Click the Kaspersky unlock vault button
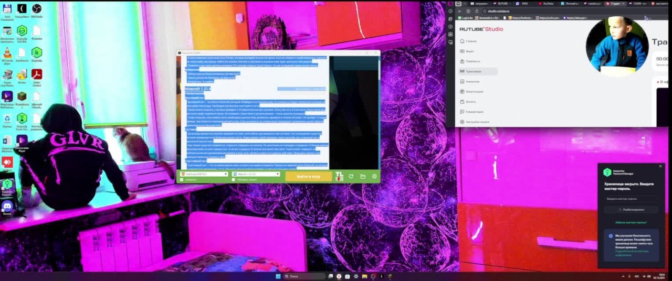Image resolution: width=672 pixels, height=281 pixels. [x=630, y=210]
